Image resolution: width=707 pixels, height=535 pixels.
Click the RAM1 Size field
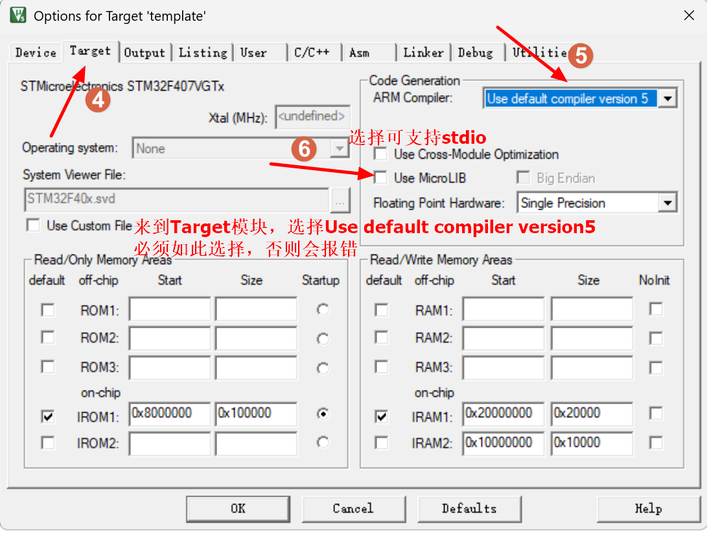[592, 309]
